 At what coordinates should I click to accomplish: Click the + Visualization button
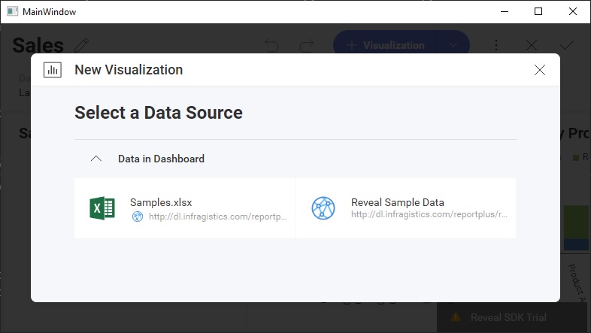coord(386,45)
